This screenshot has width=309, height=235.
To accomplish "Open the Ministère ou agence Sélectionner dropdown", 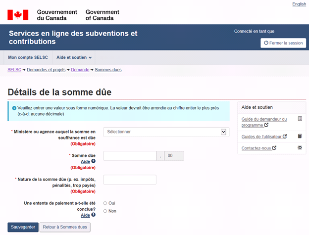I will click(x=166, y=132).
